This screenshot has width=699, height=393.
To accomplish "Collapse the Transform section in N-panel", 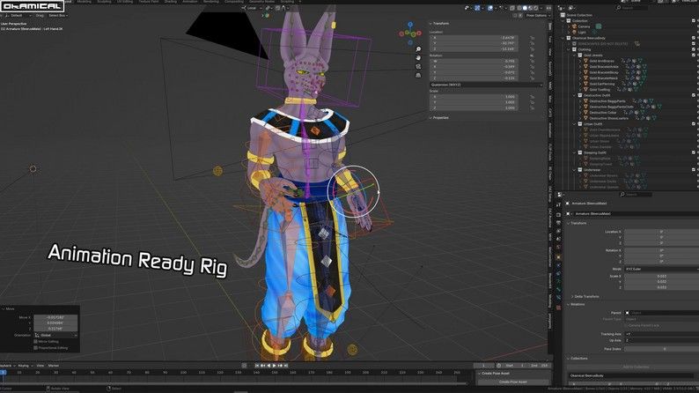I will pos(440,23).
